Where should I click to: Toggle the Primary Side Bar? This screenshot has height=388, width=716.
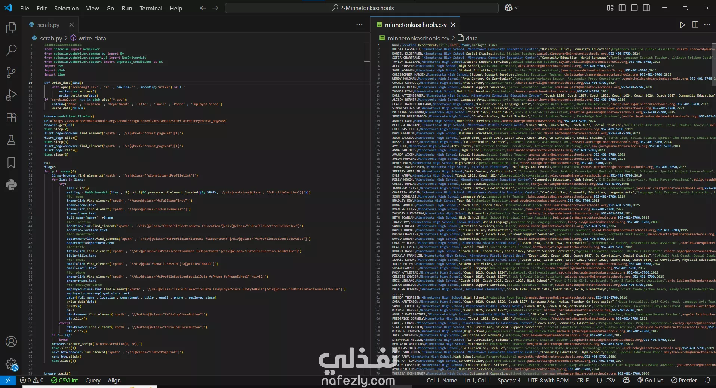622,8
